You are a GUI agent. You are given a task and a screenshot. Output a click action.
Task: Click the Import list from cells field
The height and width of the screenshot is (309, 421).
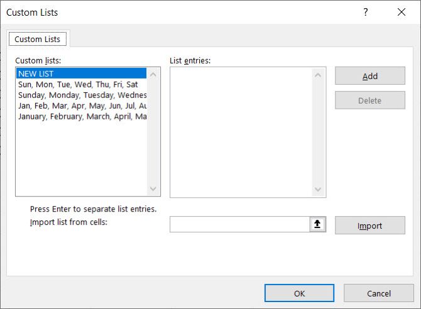click(x=240, y=224)
